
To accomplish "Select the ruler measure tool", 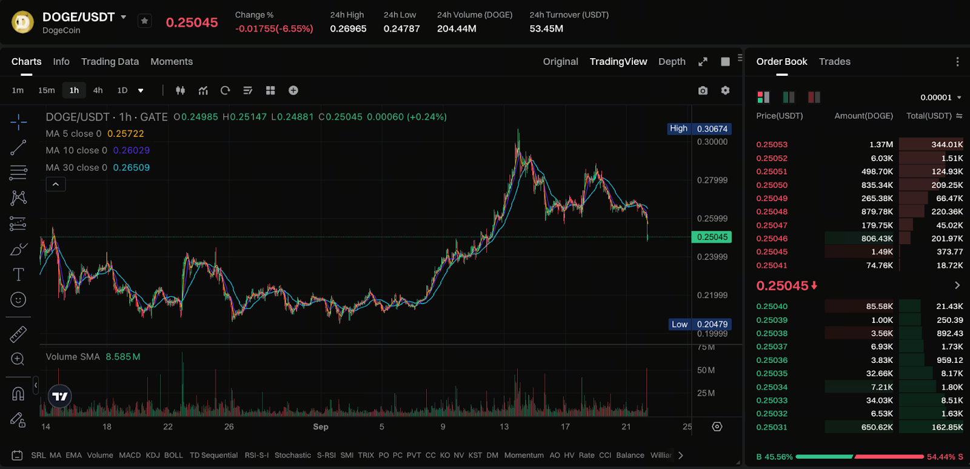I will click(x=18, y=334).
